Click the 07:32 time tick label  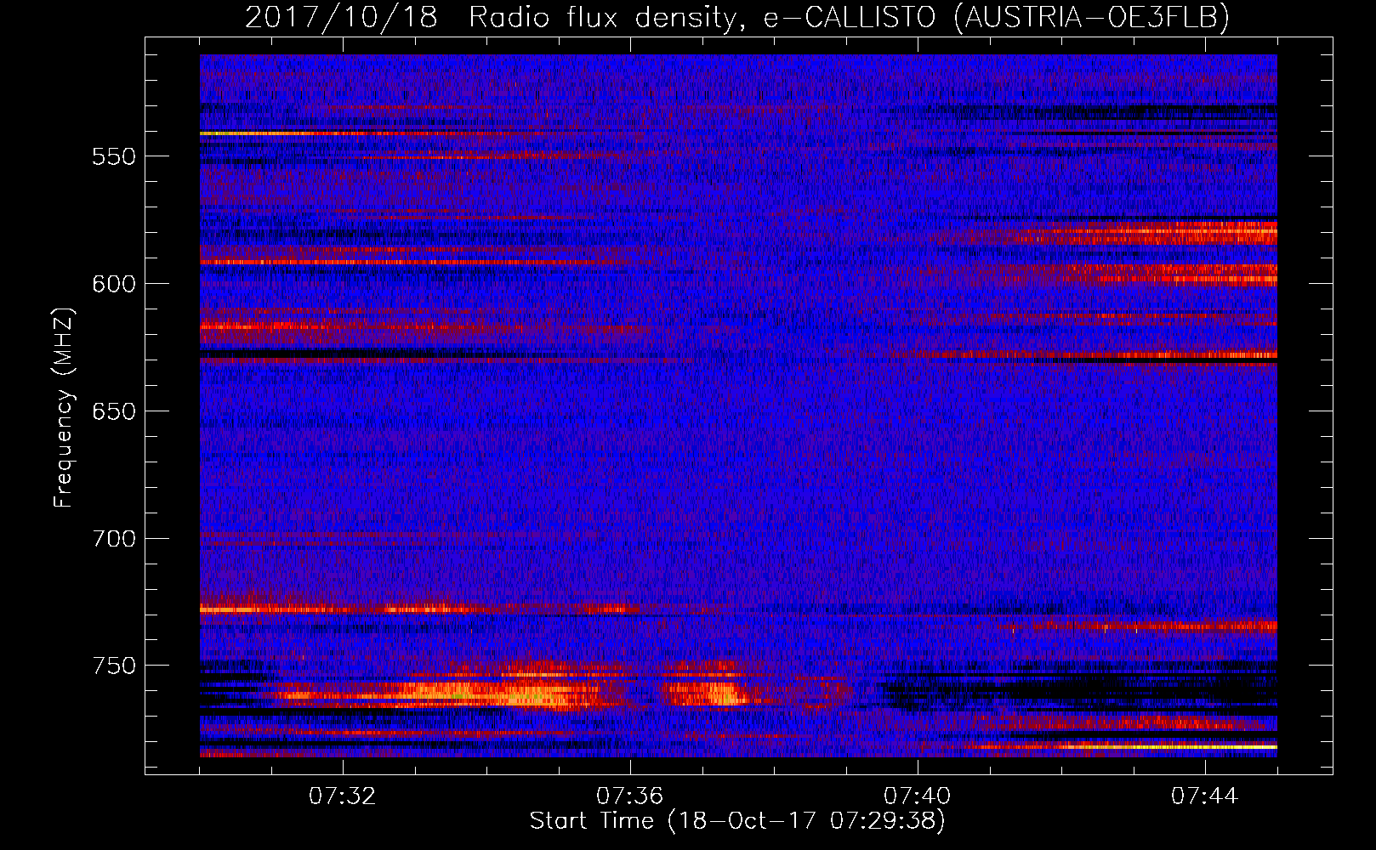coord(342,796)
